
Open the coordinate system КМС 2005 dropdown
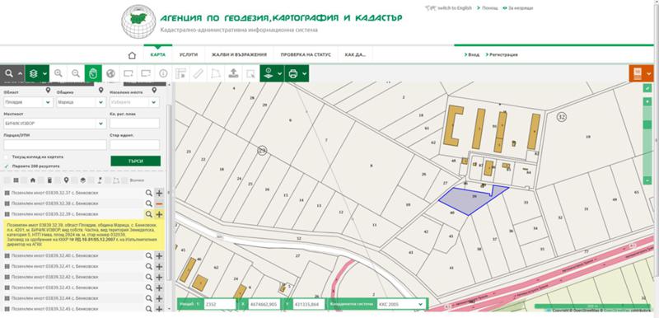click(x=400, y=304)
